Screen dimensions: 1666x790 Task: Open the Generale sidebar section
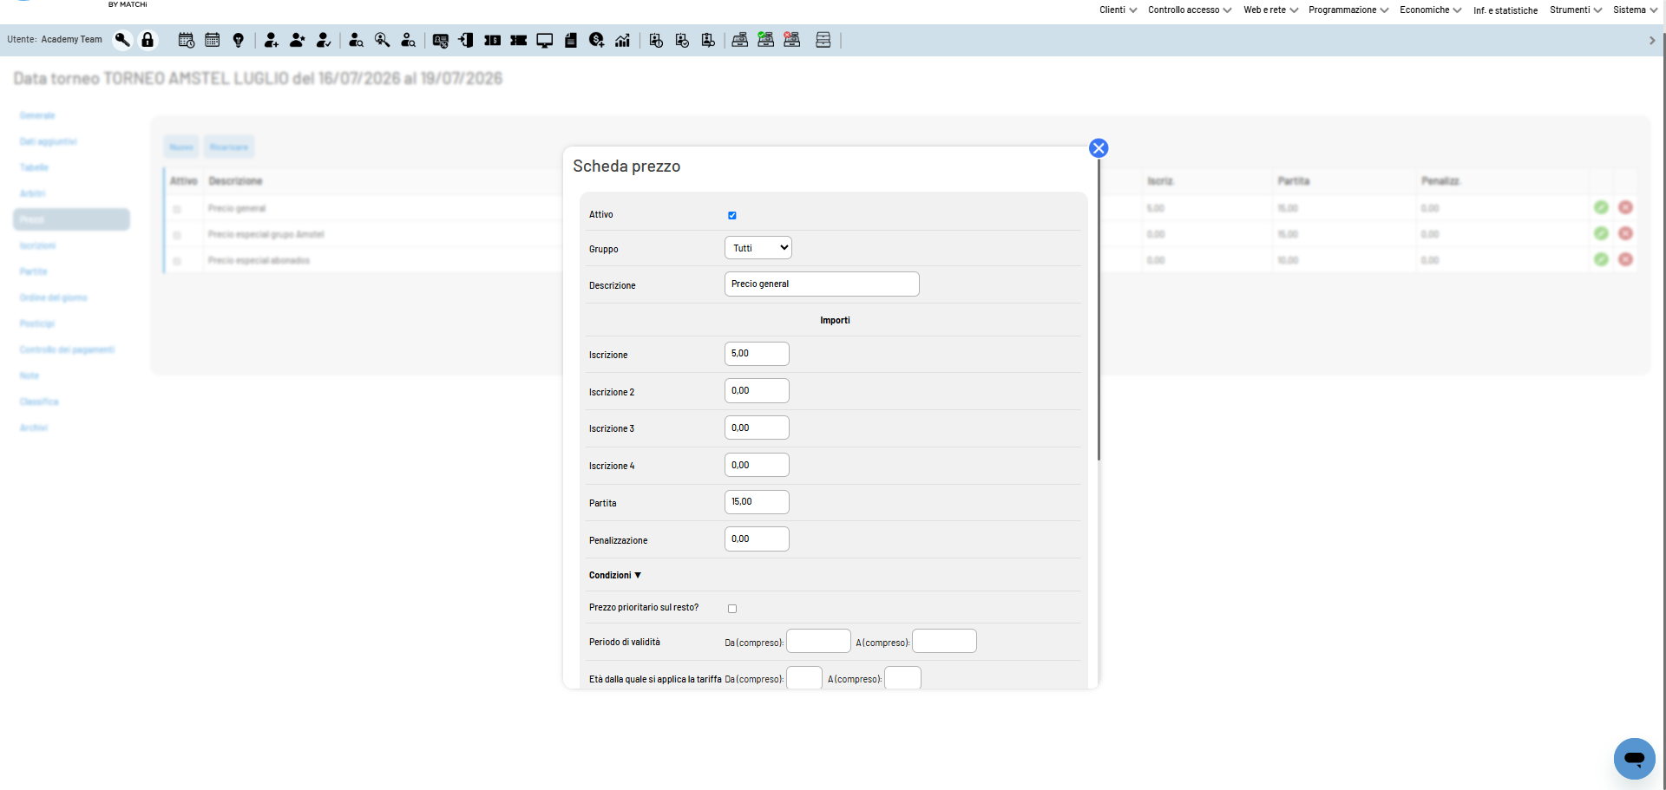point(37,115)
